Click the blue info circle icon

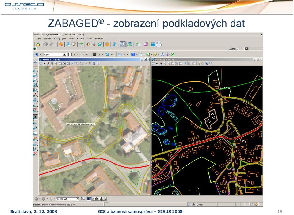(x=162, y=54)
